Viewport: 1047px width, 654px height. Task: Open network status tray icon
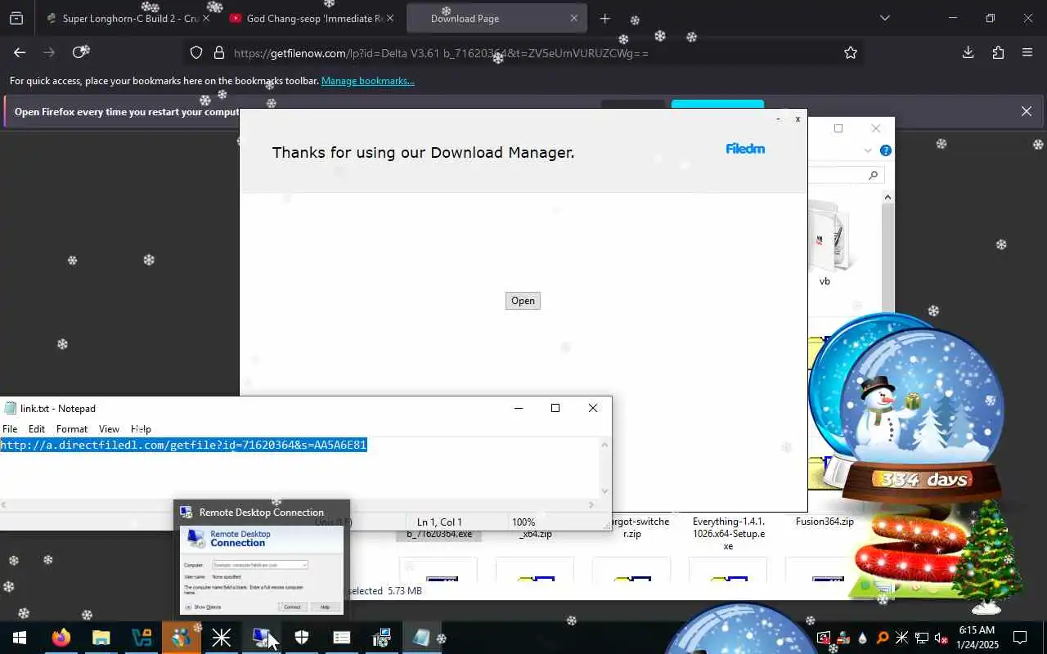click(921, 638)
